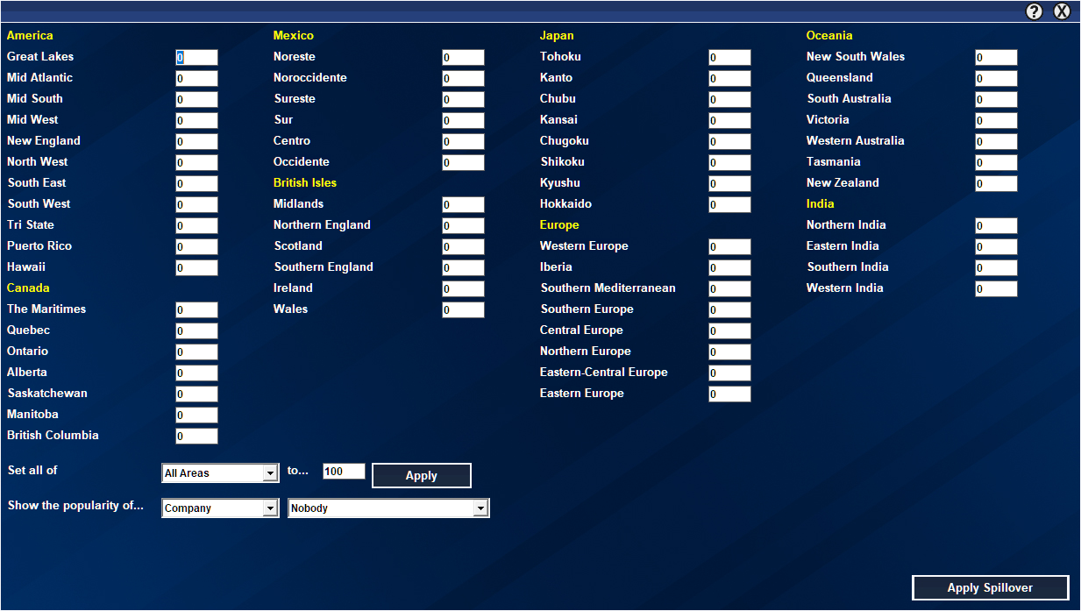The width and height of the screenshot is (1081, 611).
Task: Select the Noreste popularity field
Action: click(x=463, y=58)
